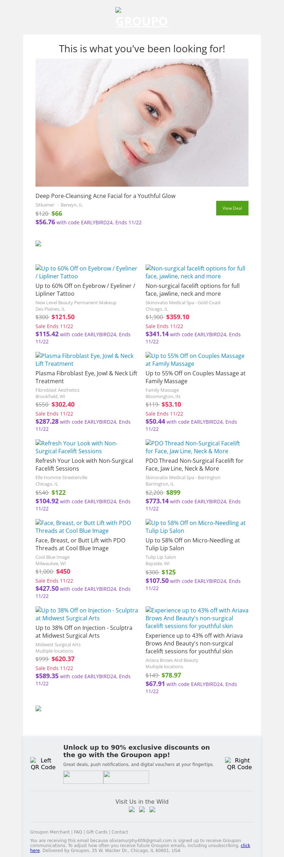Open Couples Massage at Family Massage image link
This screenshot has width=284, height=857.
coord(195,360)
